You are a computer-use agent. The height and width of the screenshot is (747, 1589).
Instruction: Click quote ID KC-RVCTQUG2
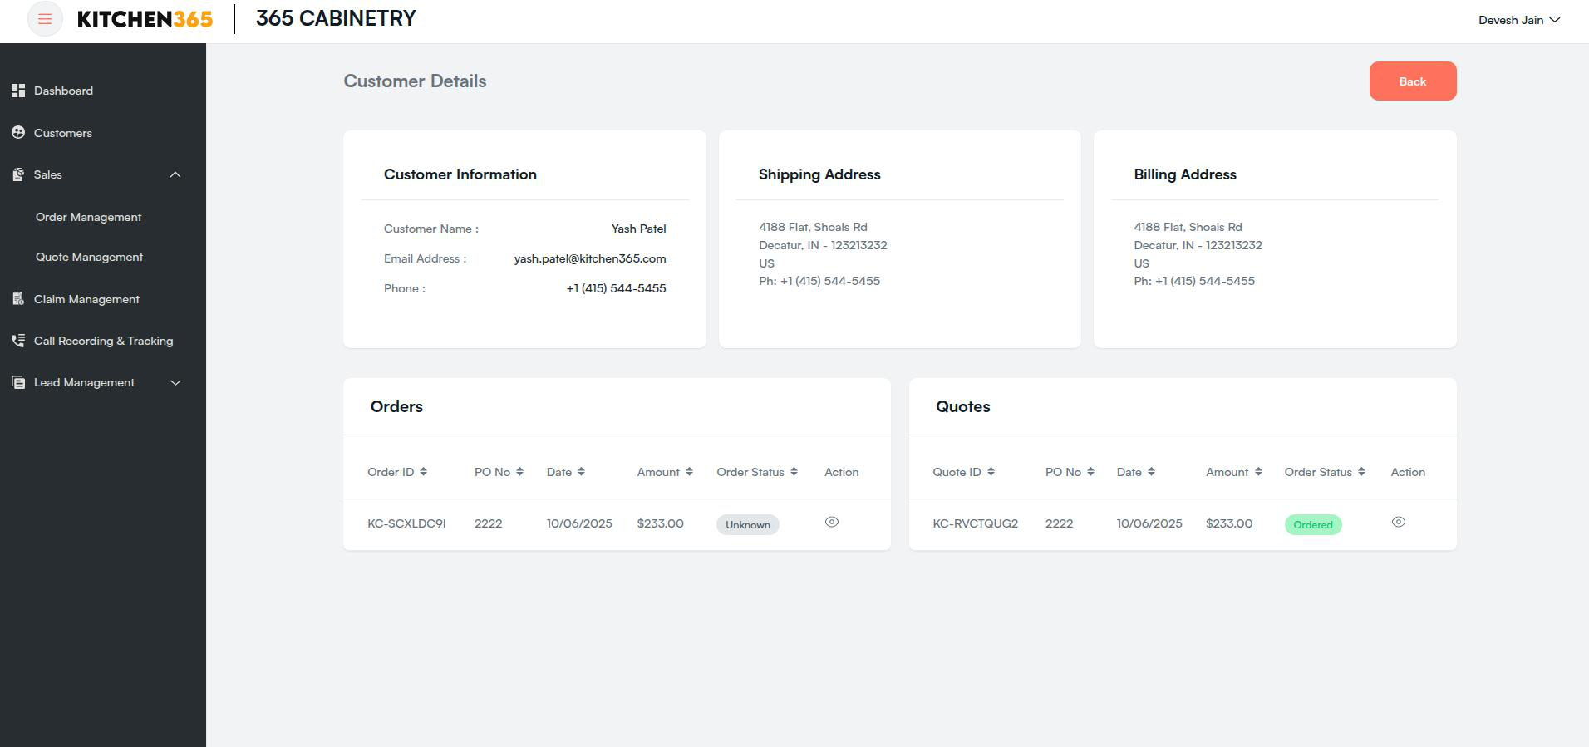tap(976, 523)
